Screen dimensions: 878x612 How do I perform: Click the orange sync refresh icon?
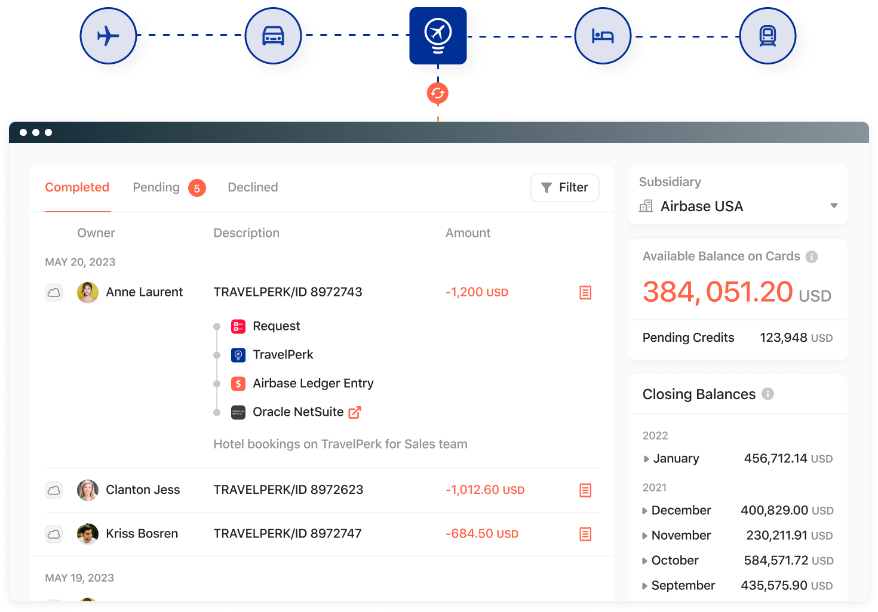[x=438, y=93]
